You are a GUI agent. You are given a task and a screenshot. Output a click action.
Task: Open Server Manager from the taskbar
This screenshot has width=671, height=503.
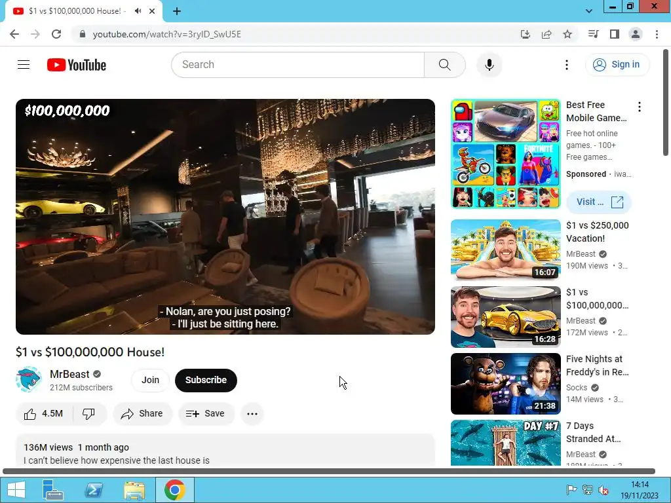(x=53, y=490)
